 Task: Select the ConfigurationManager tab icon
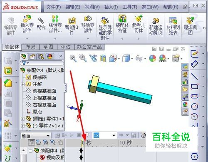coord(41,57)
